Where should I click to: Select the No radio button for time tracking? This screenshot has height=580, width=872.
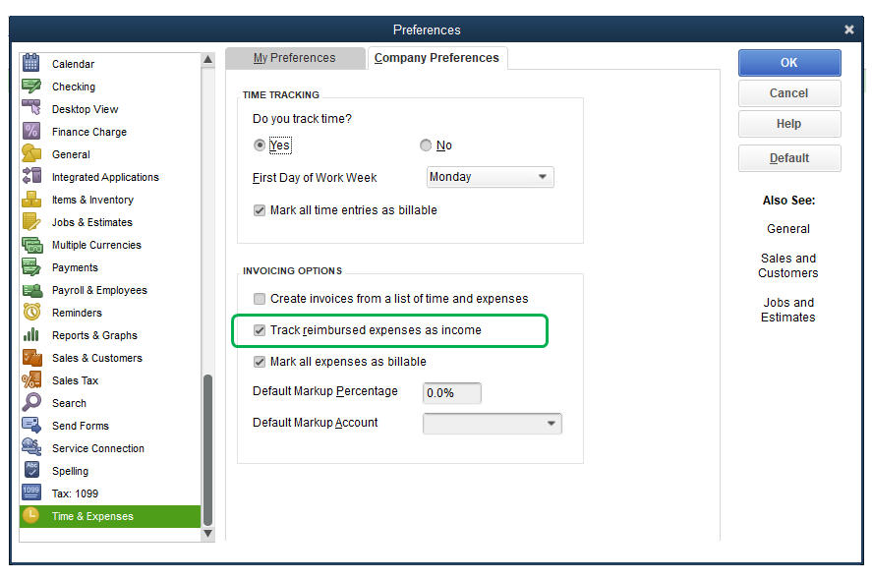(x=426, y=145)
